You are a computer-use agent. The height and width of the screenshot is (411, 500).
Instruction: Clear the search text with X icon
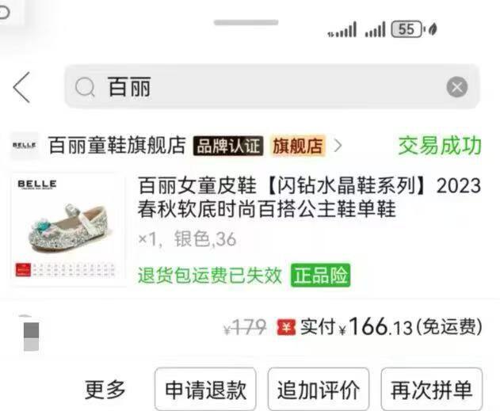pyautogui.click(x=456, y=87)
